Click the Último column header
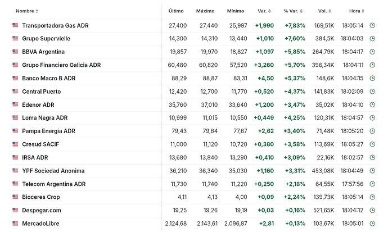Screen dimensions: 388x232 click(176, 11)
